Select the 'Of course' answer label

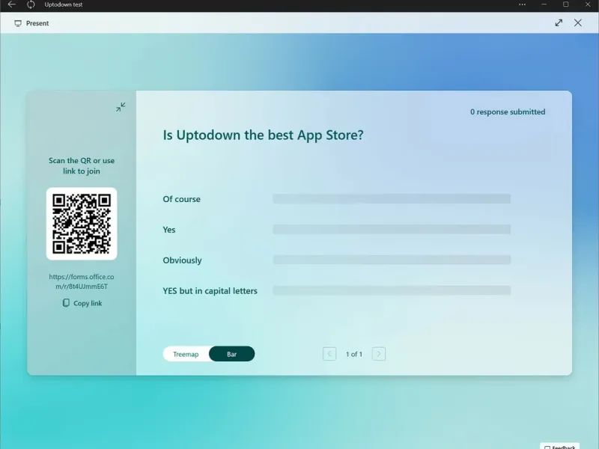tap(181, 199)
